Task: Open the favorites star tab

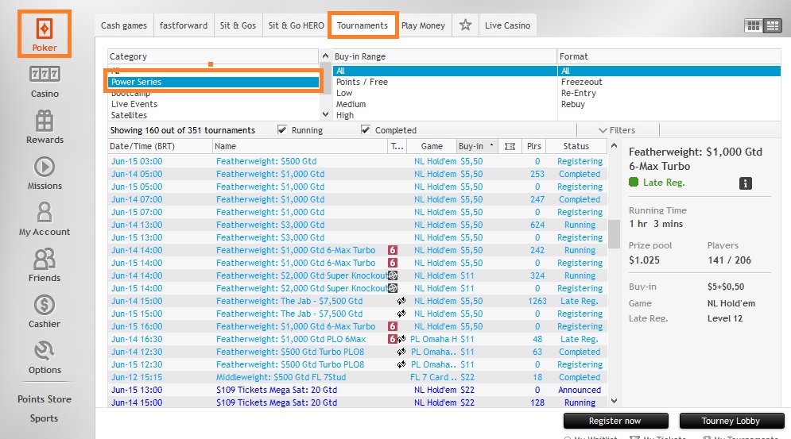Action: 465,25
